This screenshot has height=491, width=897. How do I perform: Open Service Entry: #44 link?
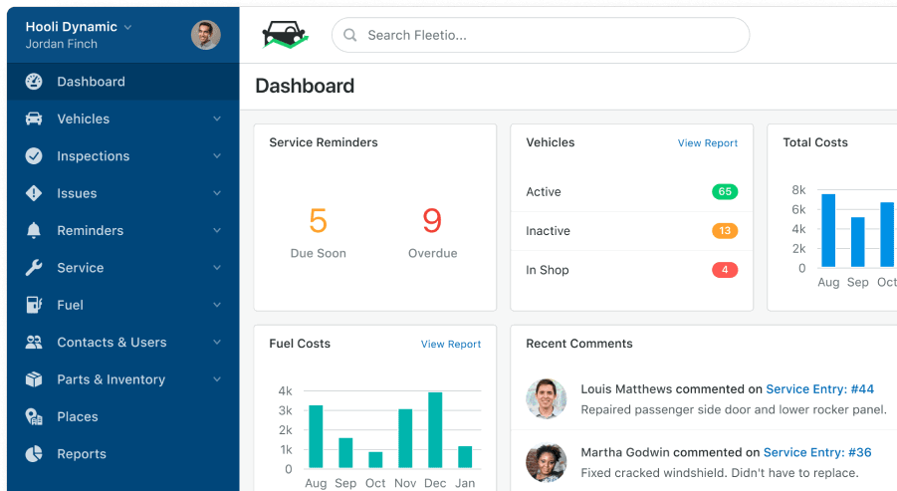pyautogui.click(x=819, y=389)
